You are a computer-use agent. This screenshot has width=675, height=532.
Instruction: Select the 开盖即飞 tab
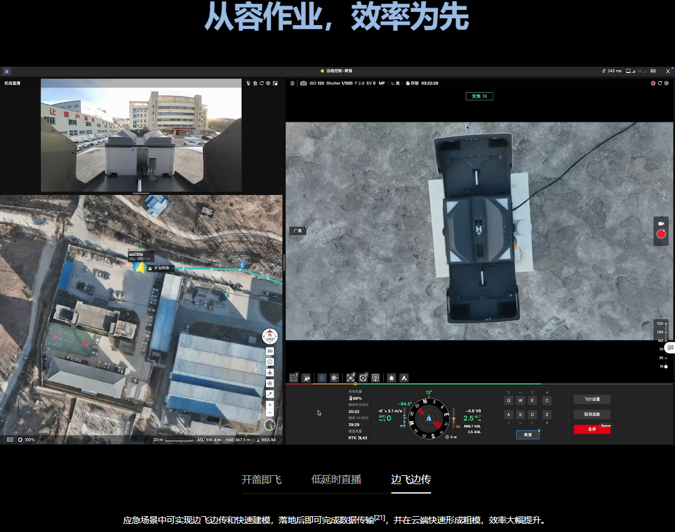(262, 480)
